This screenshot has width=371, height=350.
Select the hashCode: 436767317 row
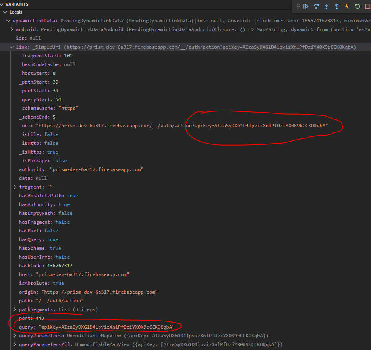[185, 266]
